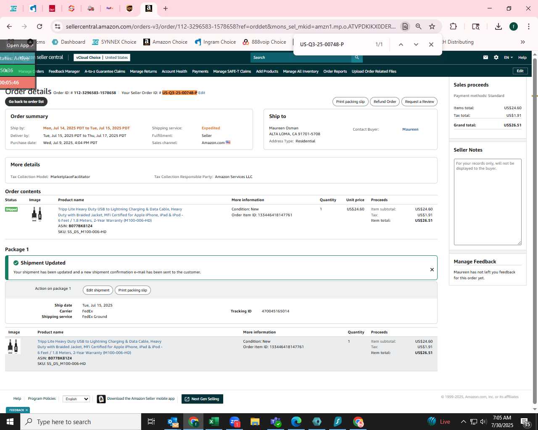
Task: Switch to the UPS browser tab
Action: tap(129, 8)
